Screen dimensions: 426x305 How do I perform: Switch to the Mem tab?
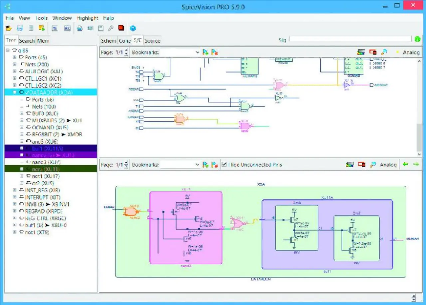43,41
